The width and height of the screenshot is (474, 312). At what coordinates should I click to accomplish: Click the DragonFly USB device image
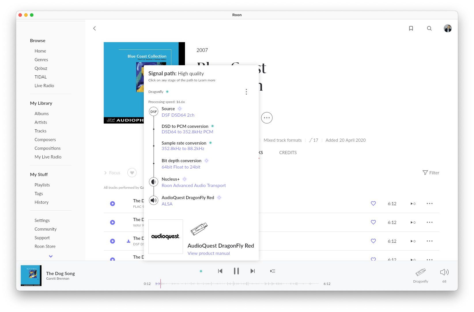click(x=199, y=229)
